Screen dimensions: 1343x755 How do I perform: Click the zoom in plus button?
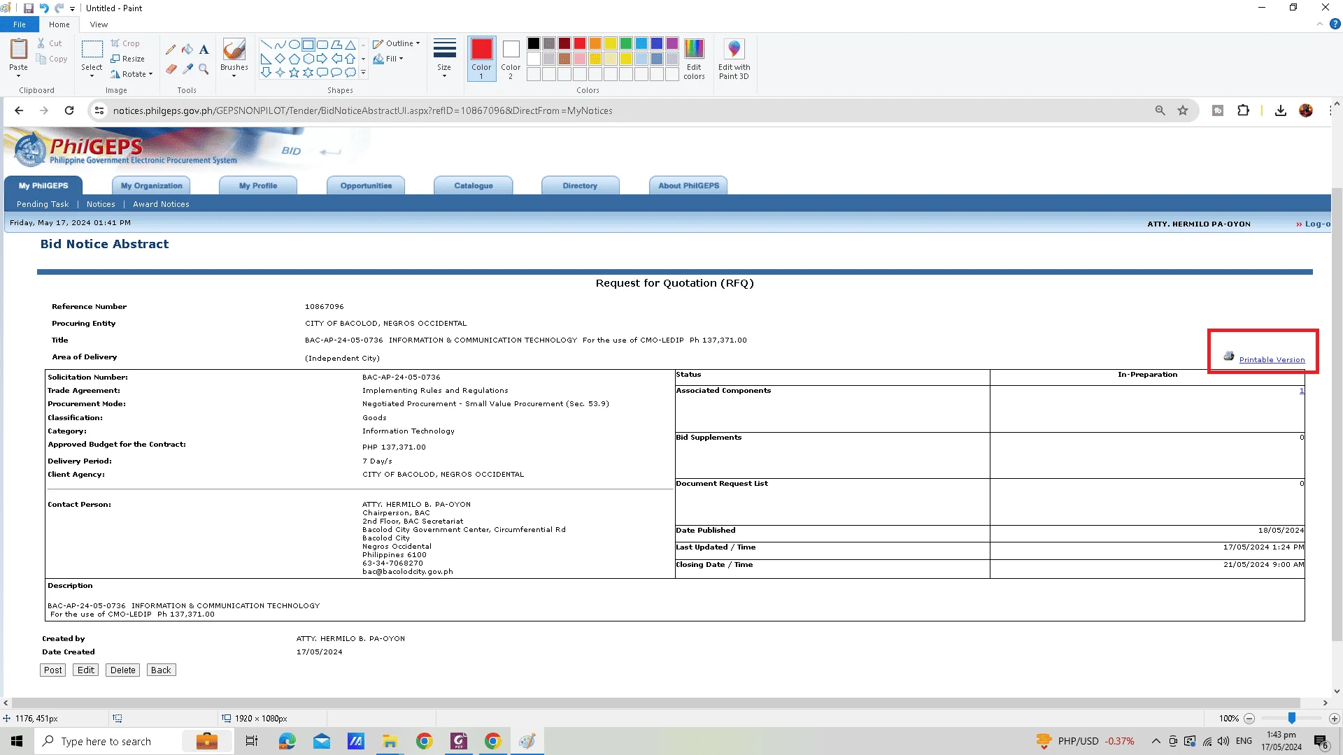pyautogui.click(x=1335, y=719)
